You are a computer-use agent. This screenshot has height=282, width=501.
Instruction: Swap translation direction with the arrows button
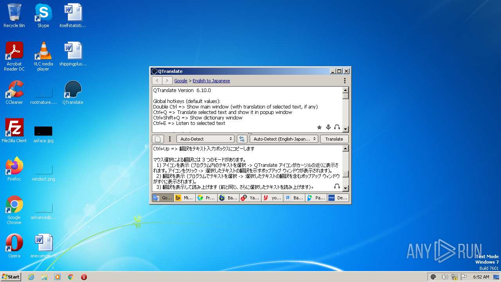(242, 139)
